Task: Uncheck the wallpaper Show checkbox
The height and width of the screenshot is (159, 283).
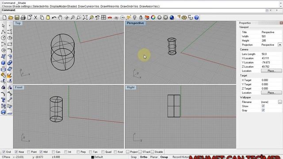Action: [x=263, y=106]
